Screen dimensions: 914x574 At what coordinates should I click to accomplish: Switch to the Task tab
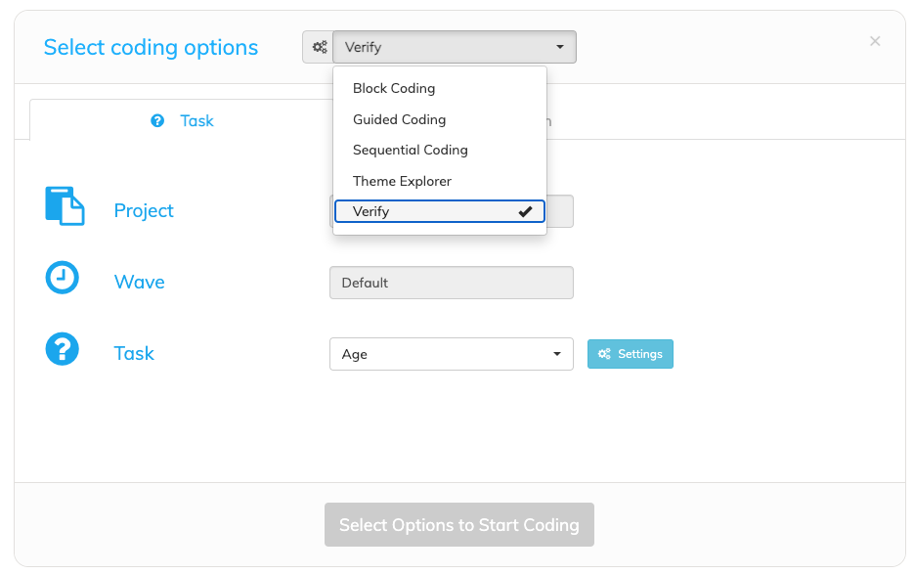click(x=181, y=120)
